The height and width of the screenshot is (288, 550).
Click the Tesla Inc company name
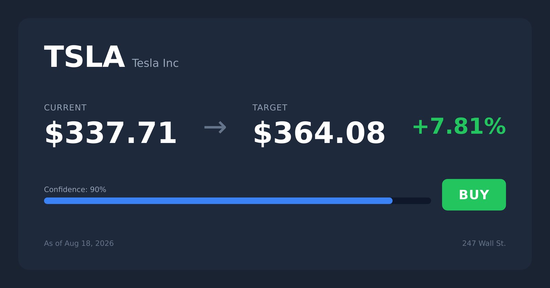tap(155, 63)
